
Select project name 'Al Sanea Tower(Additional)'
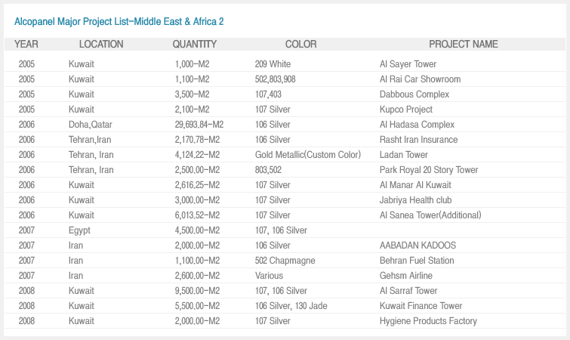click(x=430, y=215)
